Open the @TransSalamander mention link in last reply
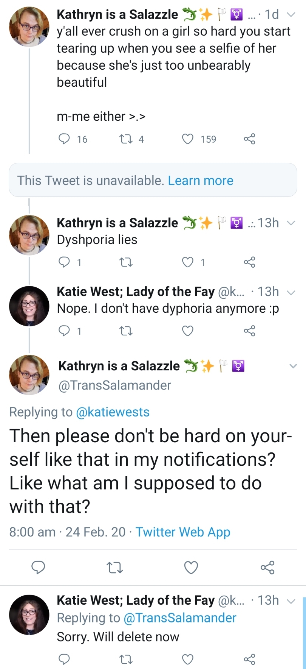Screen dimensions: 306x669 tap(180, 618)
